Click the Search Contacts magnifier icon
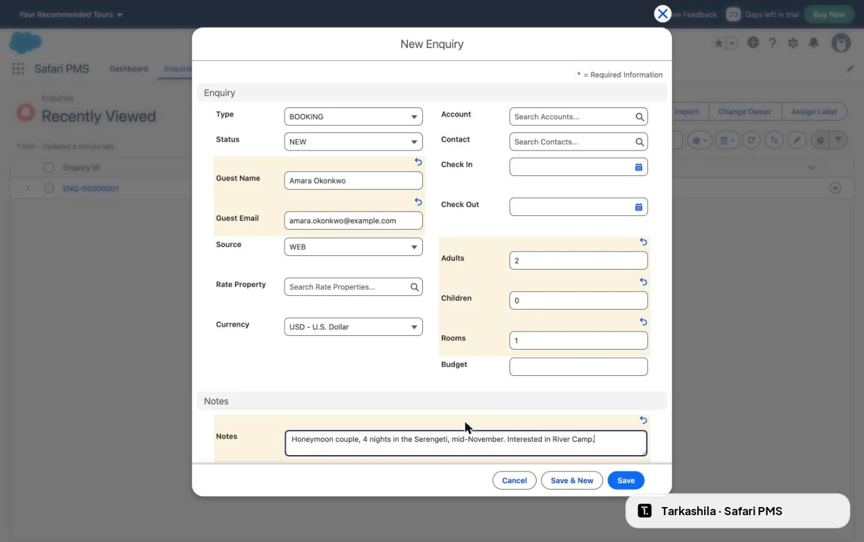Screen dimensions: 864x542 point(640,142)
